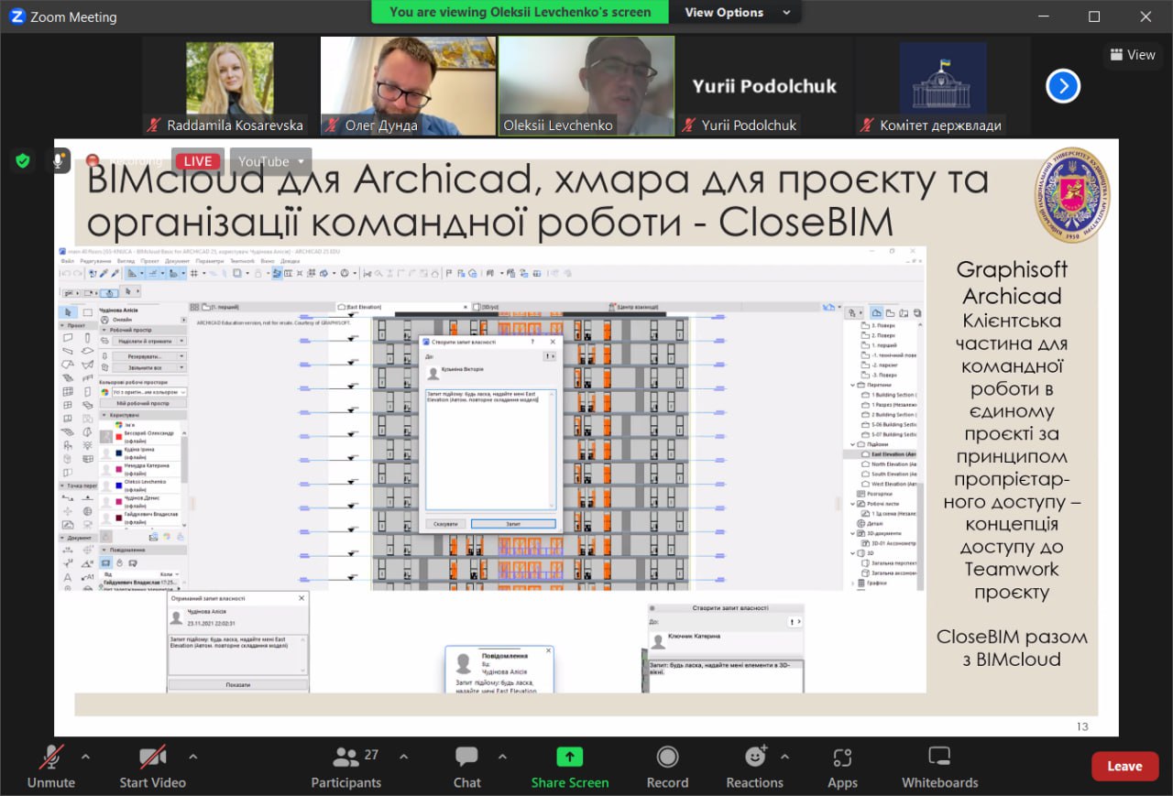The height and width of the screenshot is (796, 1173).
Task: Click Запит button in request dialog
Action: [513, 524]
